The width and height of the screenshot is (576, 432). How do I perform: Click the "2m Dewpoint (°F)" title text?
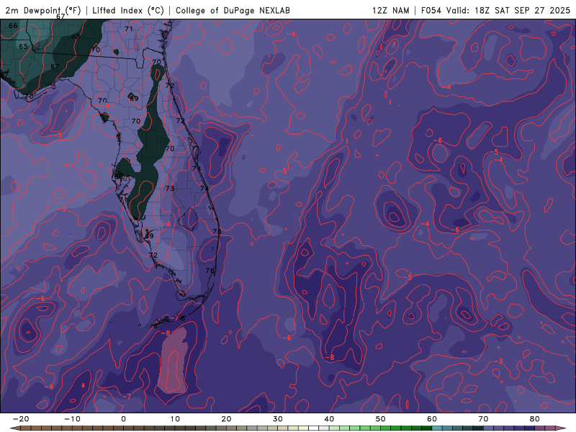(43, 10)
